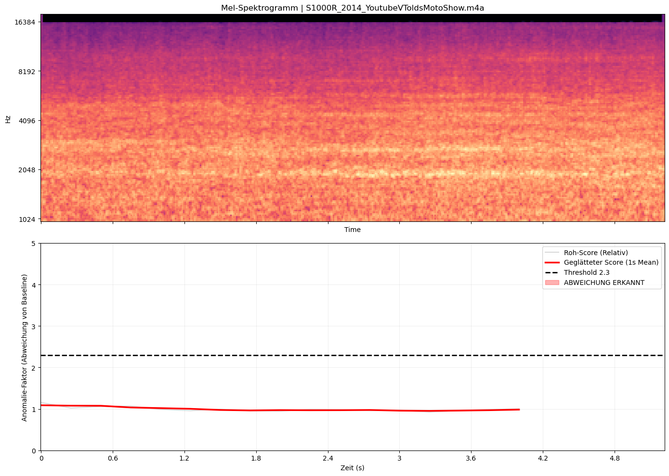Click the right end of the red smoothed score line
This screenshot has width=669, height=476.
pos(519,410)
